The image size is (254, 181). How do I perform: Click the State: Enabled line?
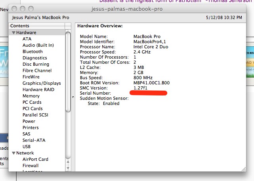point(103,103)
